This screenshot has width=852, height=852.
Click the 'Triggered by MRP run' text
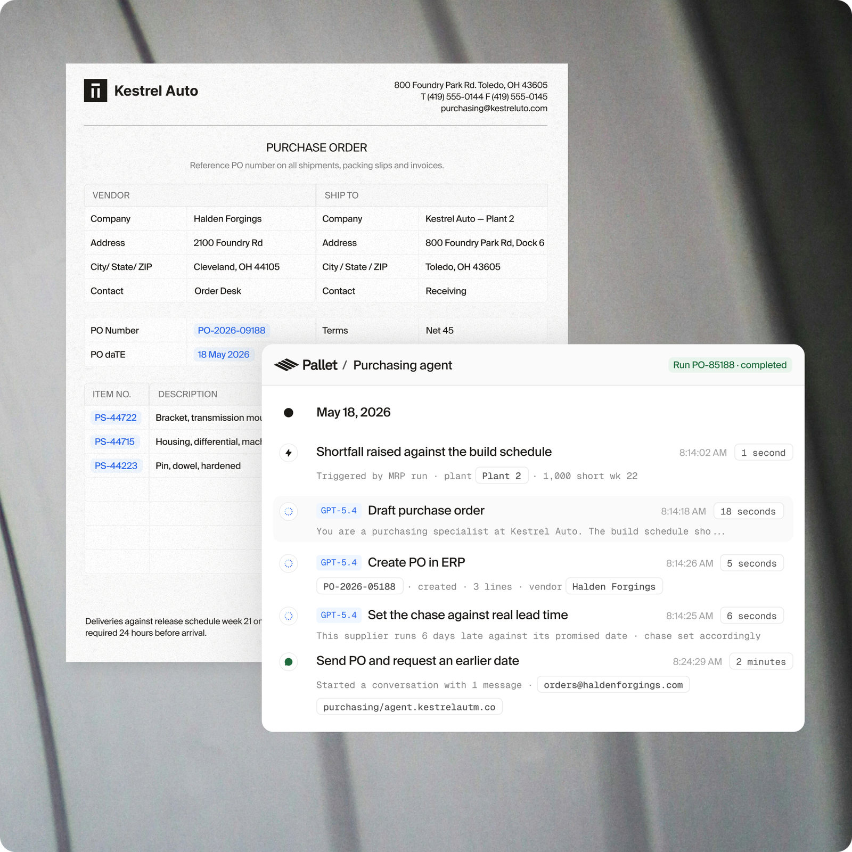click(x=372, y=476)
